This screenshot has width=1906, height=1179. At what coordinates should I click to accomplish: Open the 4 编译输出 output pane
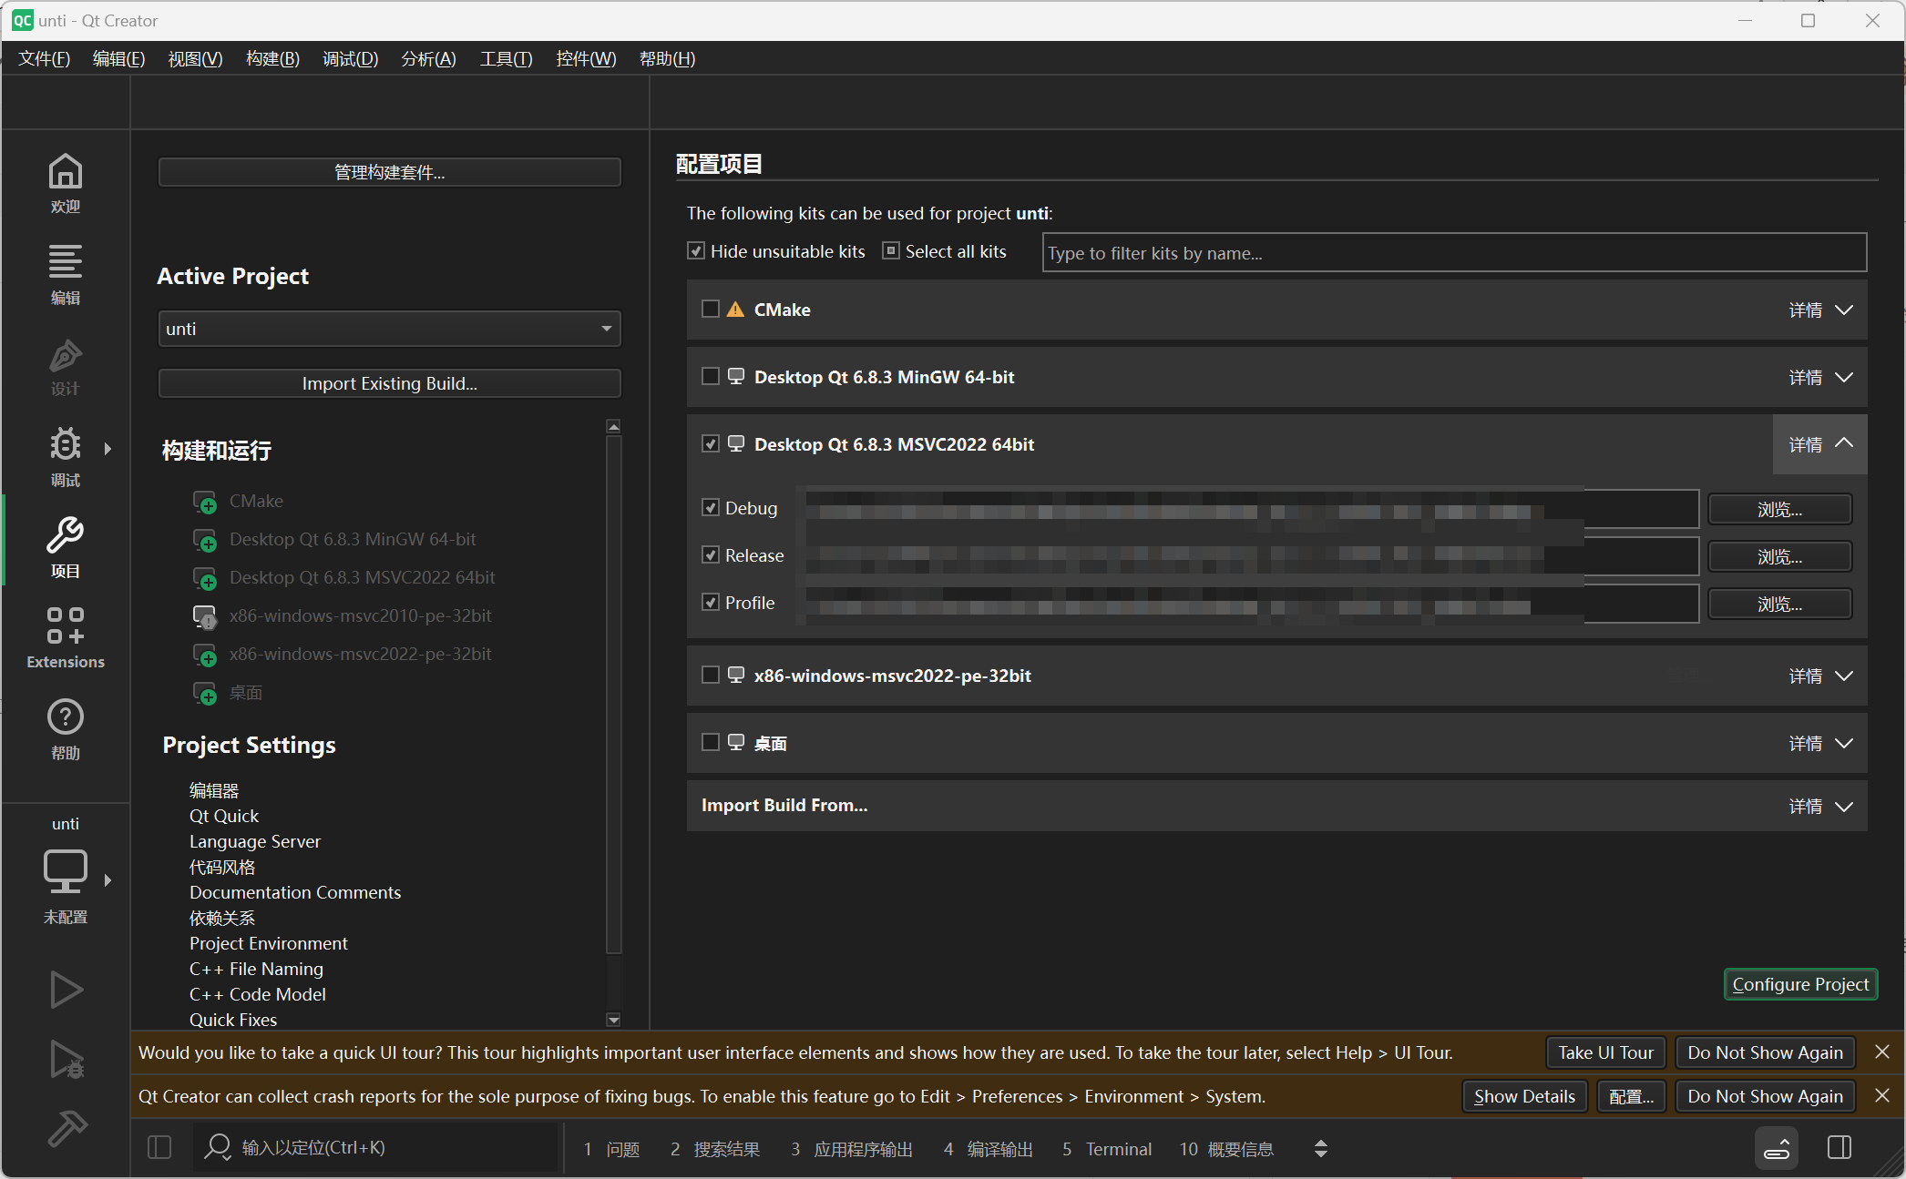tap(988, 1149)
